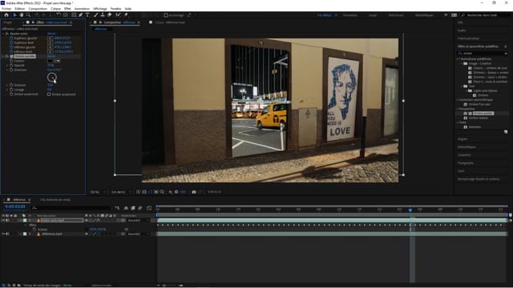Open the Calque menu
Viewport: 513px width, 288px height.
(55, 9)
